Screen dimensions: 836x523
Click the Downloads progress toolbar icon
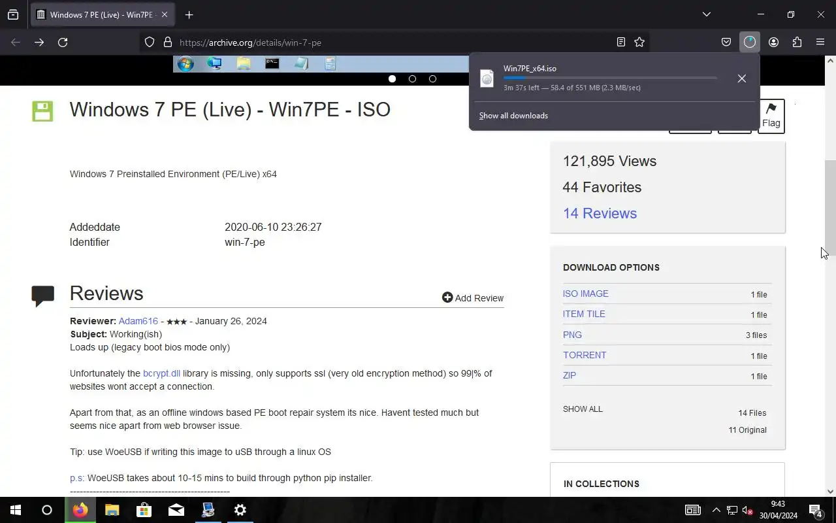point(750,42)
